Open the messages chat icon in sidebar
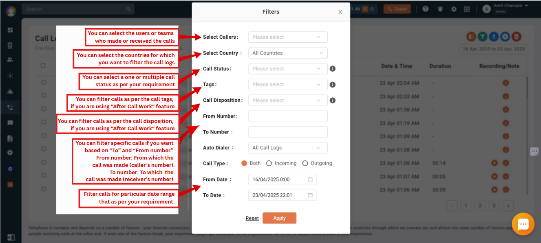The width and height of the screenshot is (541, 243). 10,123
